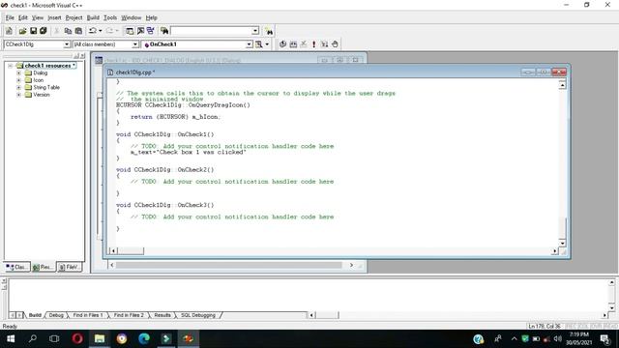Click the Execute Program exclamation icon
Viewport: 619px width, 348px height.
pyautogui.click(x=313, y=44)
